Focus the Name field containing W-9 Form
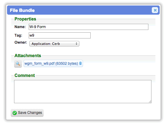167x127 pixels. (89, 27)
